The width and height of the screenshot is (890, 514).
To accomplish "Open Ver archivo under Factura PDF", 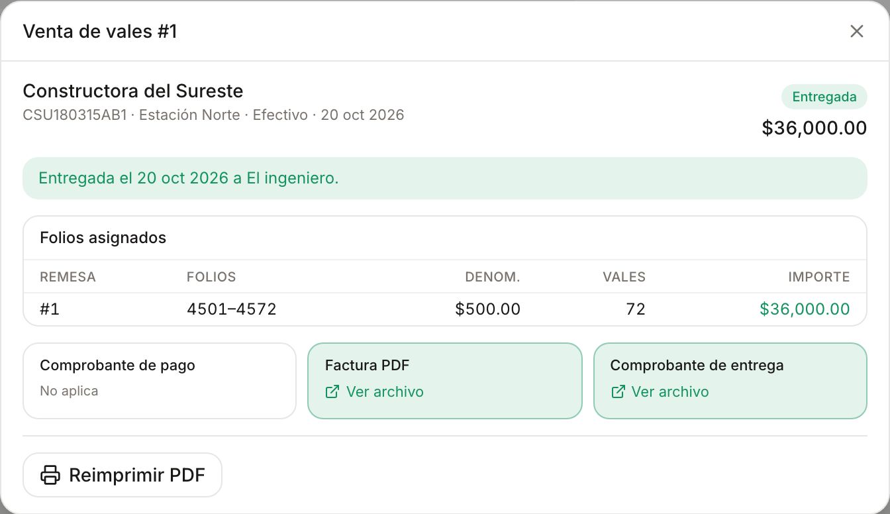I will [375, 391].
